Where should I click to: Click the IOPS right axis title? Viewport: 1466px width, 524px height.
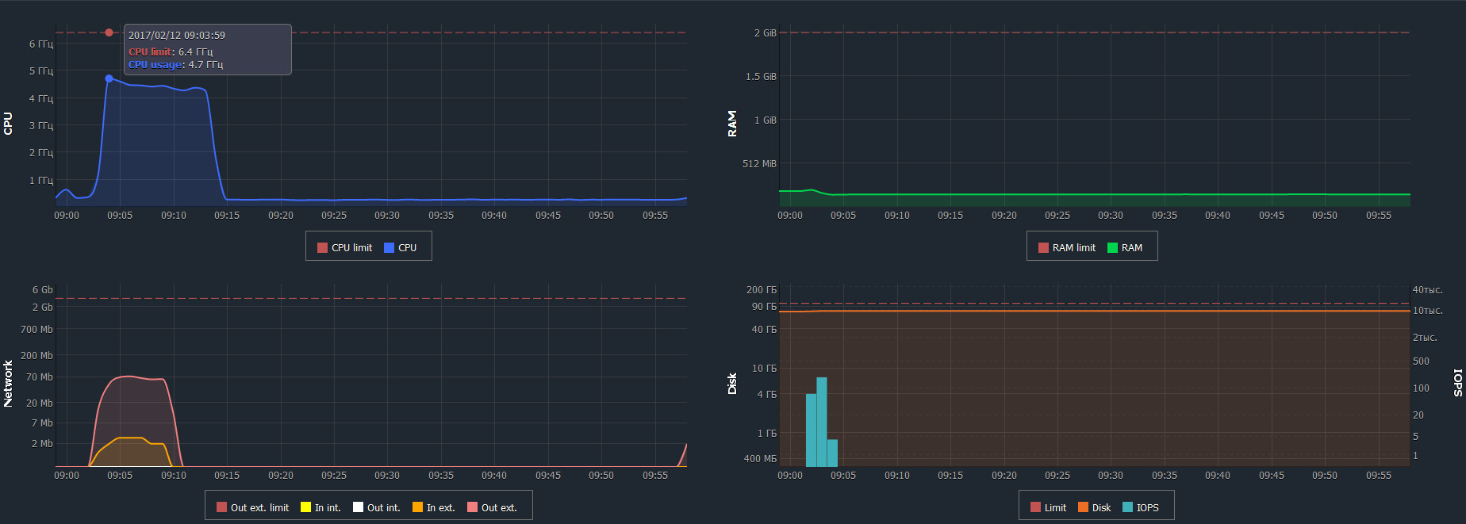(x=1458, y=382)
